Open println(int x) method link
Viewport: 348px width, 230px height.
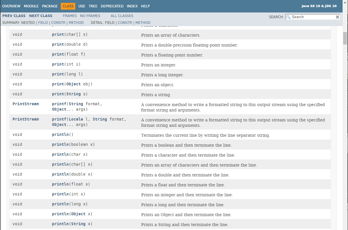pyautogui.click(x=60, y=194)
